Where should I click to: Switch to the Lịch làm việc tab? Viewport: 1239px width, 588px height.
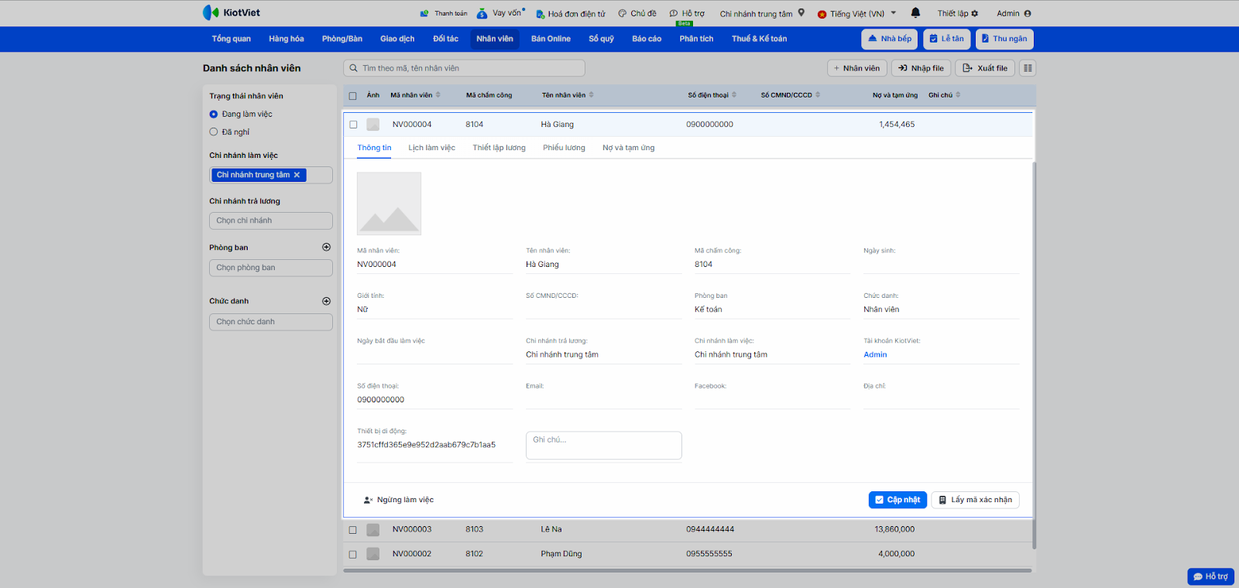(431, 148)
